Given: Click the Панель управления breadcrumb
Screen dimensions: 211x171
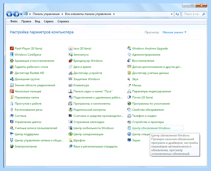Looking at the screenshot, I should (46, 14).
